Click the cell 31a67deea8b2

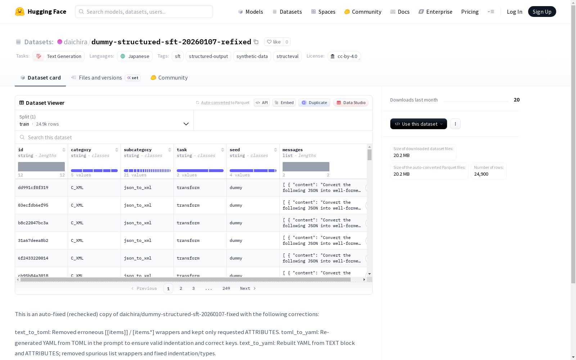(x=41, y=240)
